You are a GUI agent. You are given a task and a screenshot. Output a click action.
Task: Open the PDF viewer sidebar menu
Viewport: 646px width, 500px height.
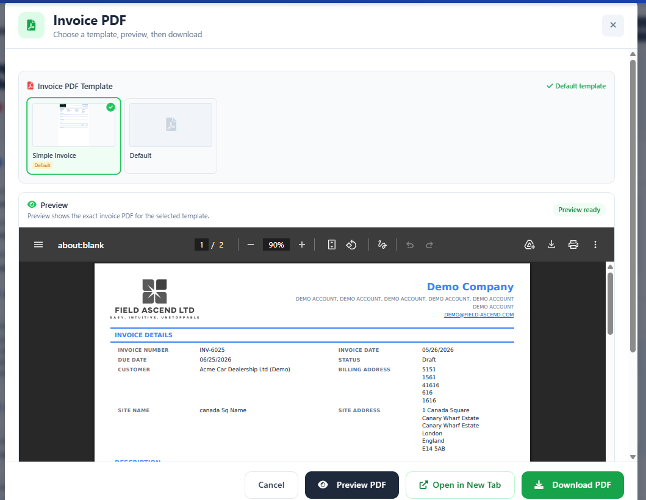[38, 245]
